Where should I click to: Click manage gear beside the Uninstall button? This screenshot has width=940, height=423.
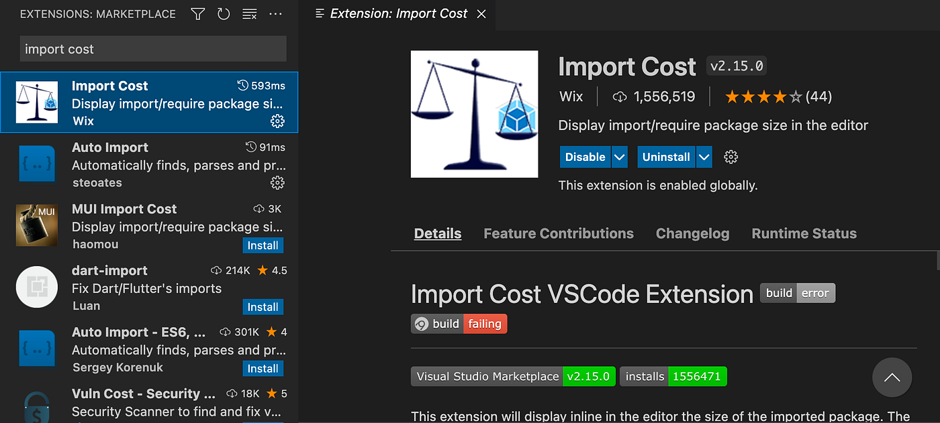[731, 157]
